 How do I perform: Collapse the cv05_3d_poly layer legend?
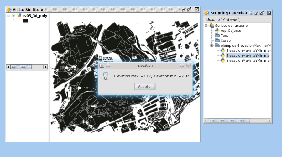[x=8, y=16]
